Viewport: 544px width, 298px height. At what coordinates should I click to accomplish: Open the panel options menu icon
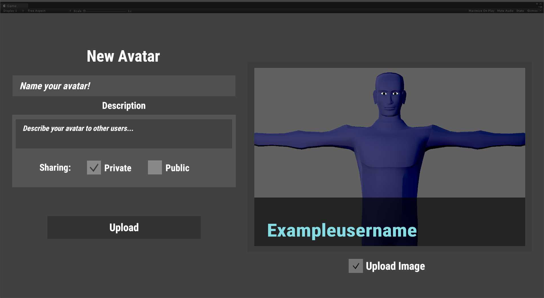tap(540, 7)
